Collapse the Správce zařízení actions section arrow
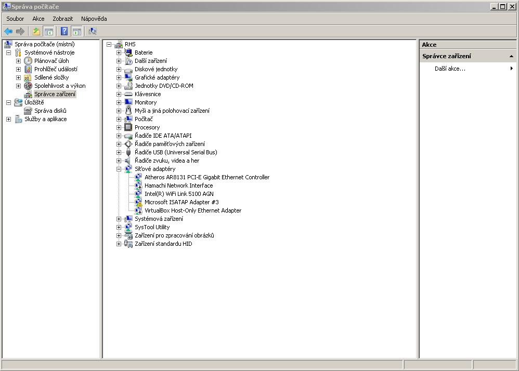 pos(511,56)
